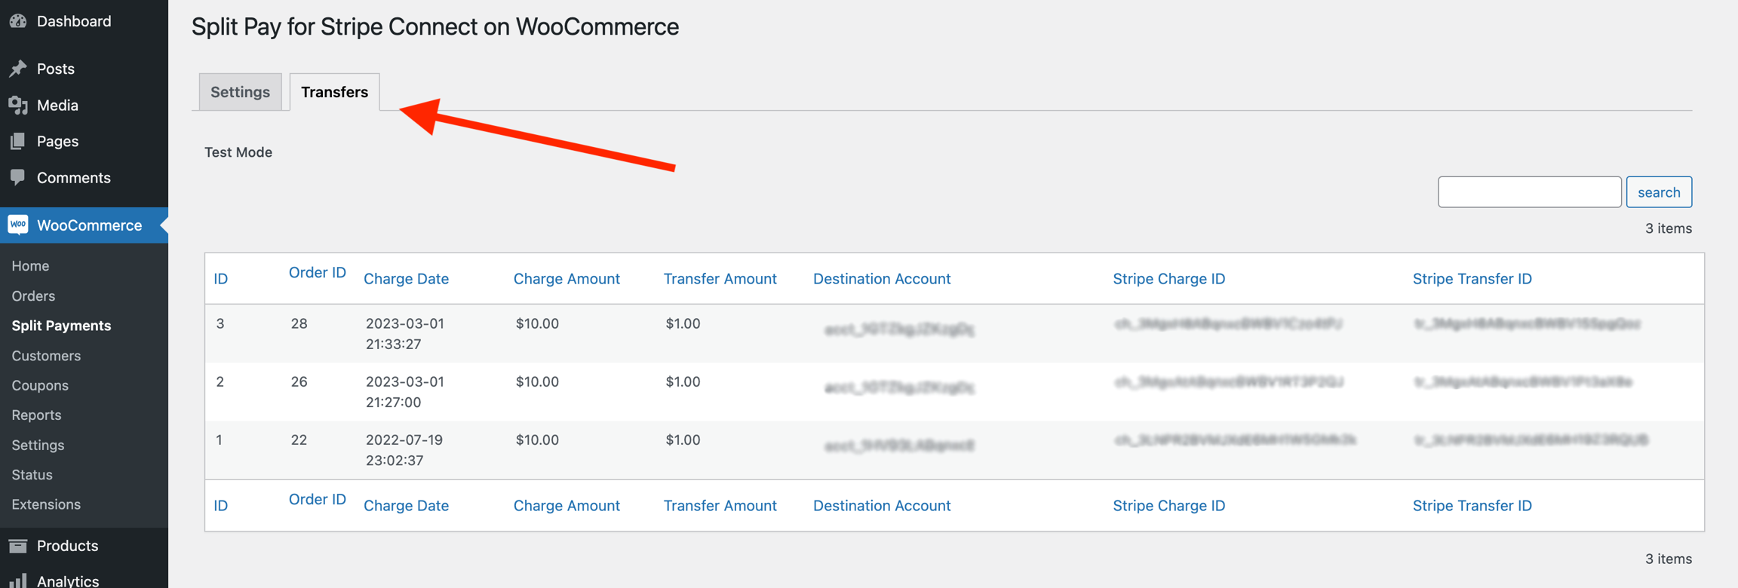Sort by Charge Amount in header
The height and width of the screenshot is (588, 1738).
(567, 278)
